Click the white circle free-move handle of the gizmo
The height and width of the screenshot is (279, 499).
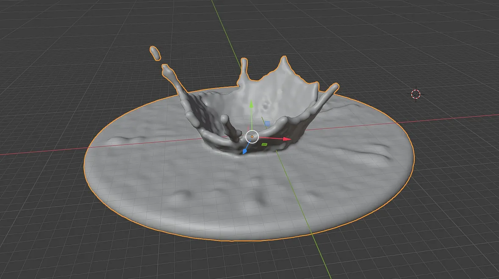(252, 137)
